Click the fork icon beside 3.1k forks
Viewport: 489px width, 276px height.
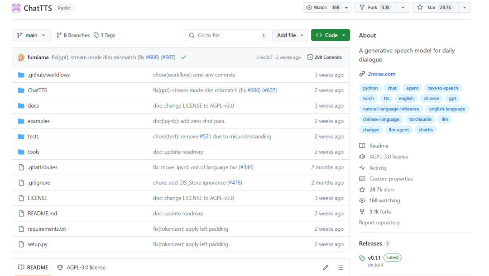click(x=362, y=212)
